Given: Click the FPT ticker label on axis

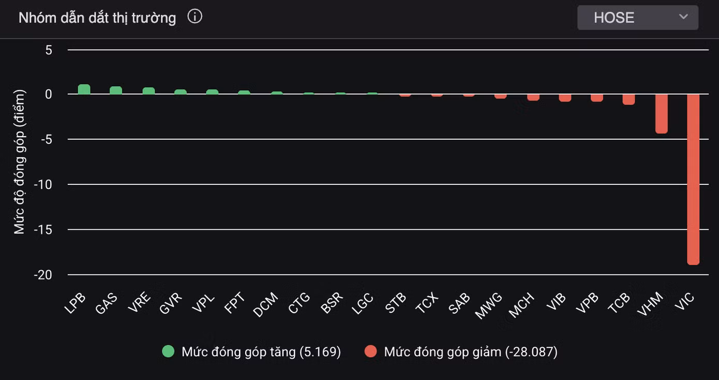Looking at the screenshot, I should [234, 303].
